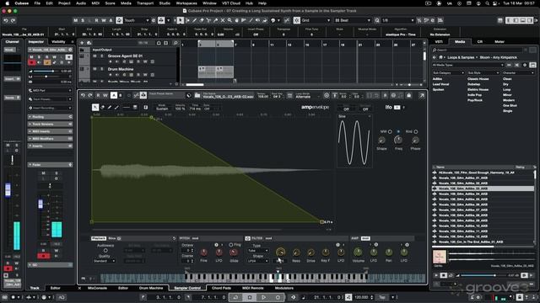The height and width of the screenshot is (303, 540).
Task: Open the filter Type Tube dropdown
Action: [258, 251]
